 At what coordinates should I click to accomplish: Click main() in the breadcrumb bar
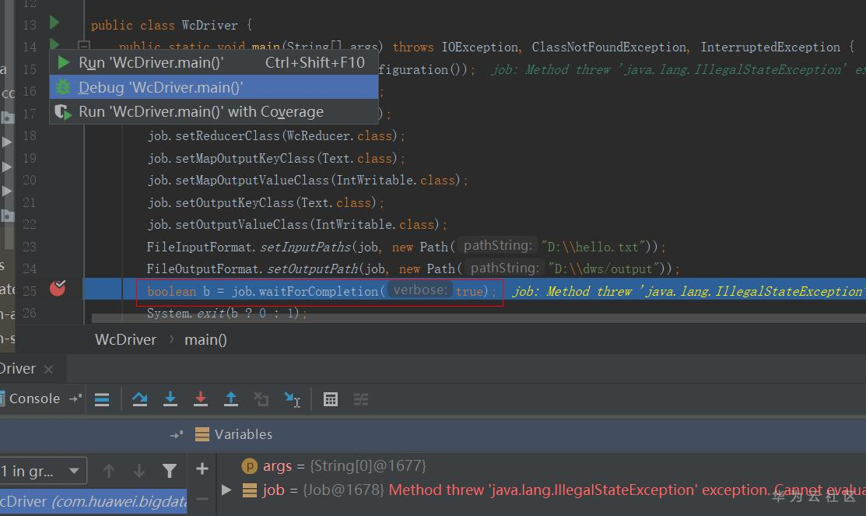pyautogui.click(x=205, y=340)
